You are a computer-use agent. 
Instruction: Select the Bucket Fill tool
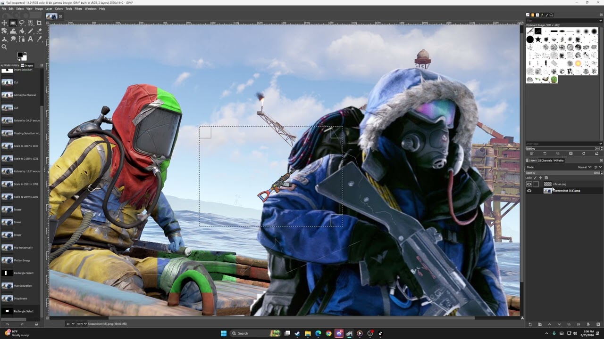click(22, 31)
